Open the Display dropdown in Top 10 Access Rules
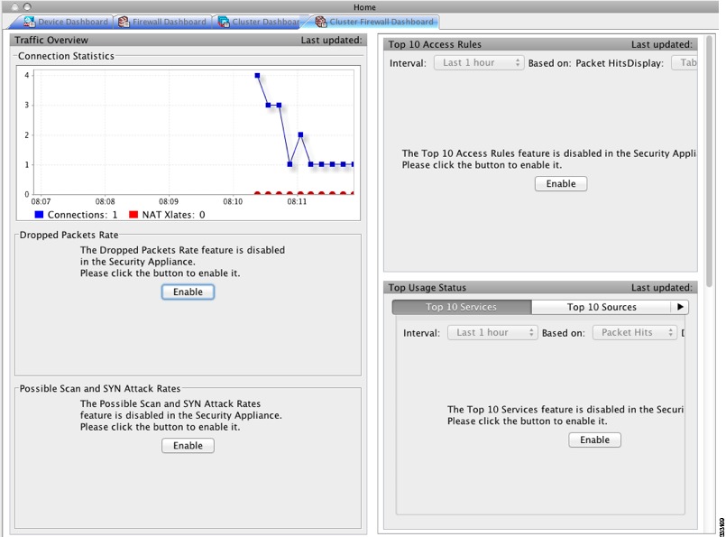The width and height of the screenshot is (726, 537). [685, 63]
